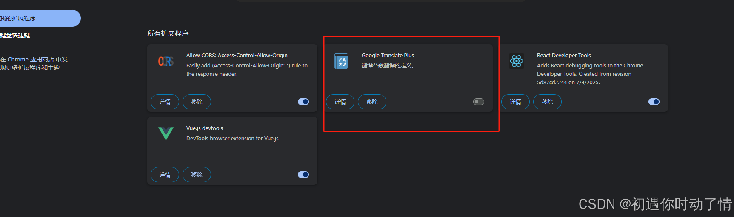Click the Allow CORS: Access-Control-Allow-Origin title
Image resolution: width=734 pixels, height=217 pixels.
tap(237, 56)
